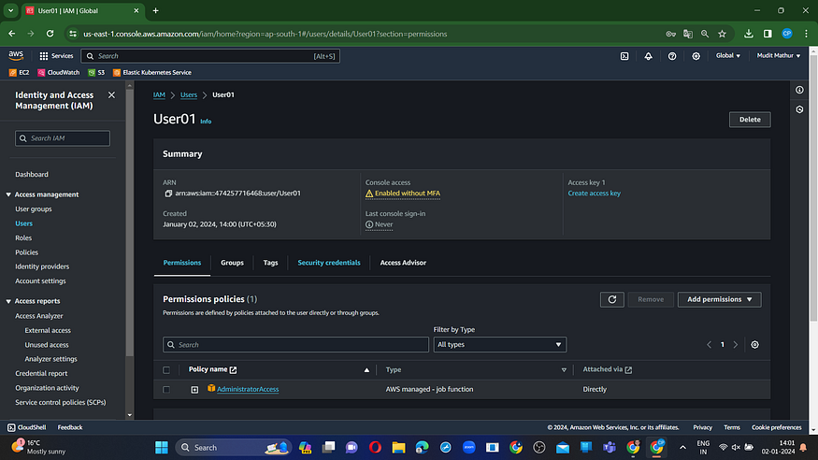Viewport: 818px width, 460px height.
Task: Open the EC2 shortcut in the favorites bar
Action: point(20,73)
